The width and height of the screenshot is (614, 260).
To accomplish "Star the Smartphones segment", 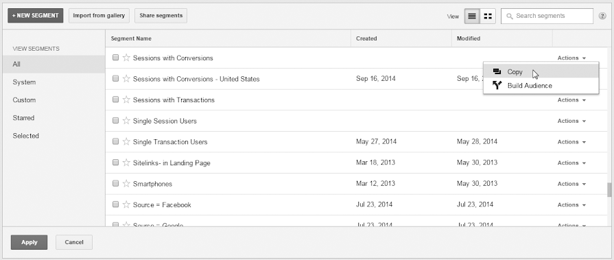I will [126, 184].
